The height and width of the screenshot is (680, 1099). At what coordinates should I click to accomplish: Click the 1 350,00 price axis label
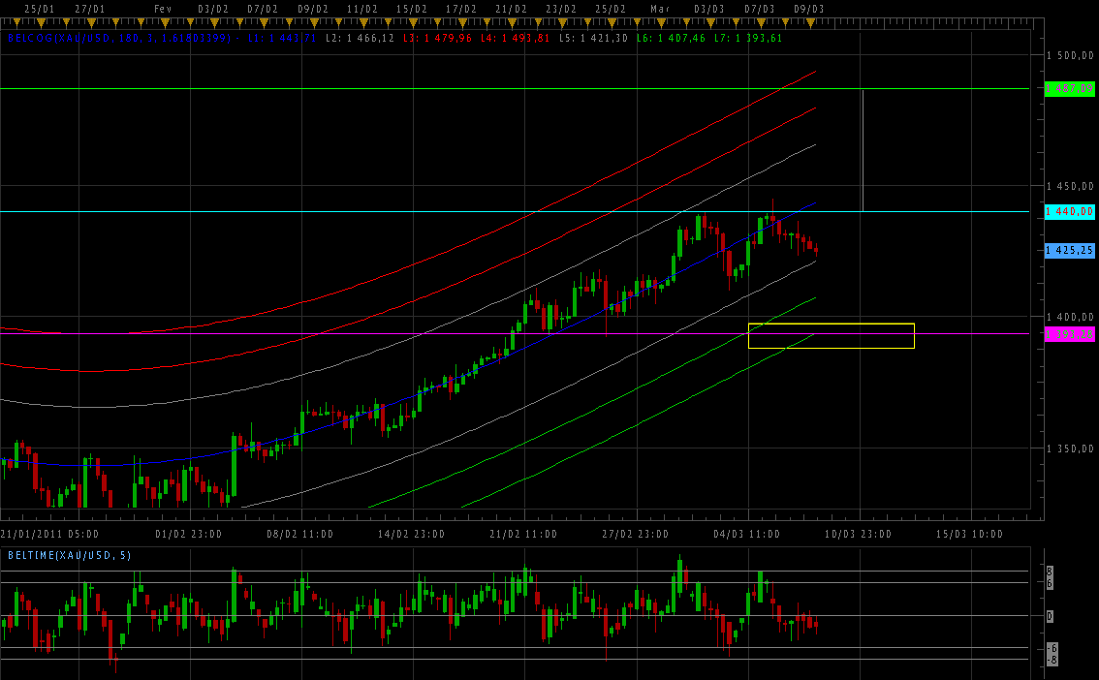coord(1071,448)
